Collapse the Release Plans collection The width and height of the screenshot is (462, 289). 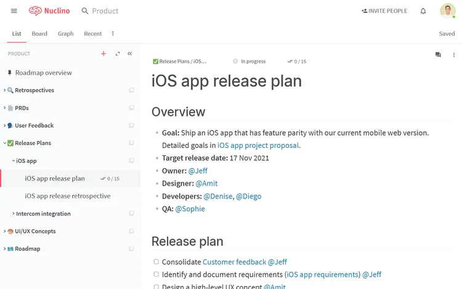point(4,143)
